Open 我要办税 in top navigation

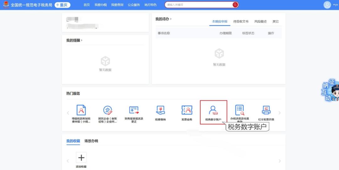(100, 5)
